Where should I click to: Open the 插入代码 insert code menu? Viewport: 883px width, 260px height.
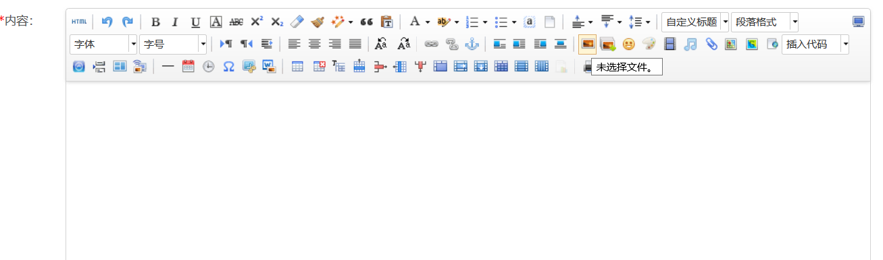pos(815,44)
